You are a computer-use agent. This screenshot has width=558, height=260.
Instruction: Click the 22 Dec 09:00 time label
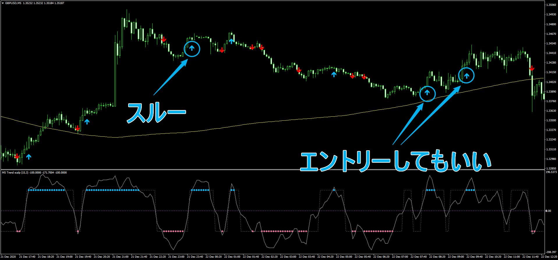[x=456, y=257]
